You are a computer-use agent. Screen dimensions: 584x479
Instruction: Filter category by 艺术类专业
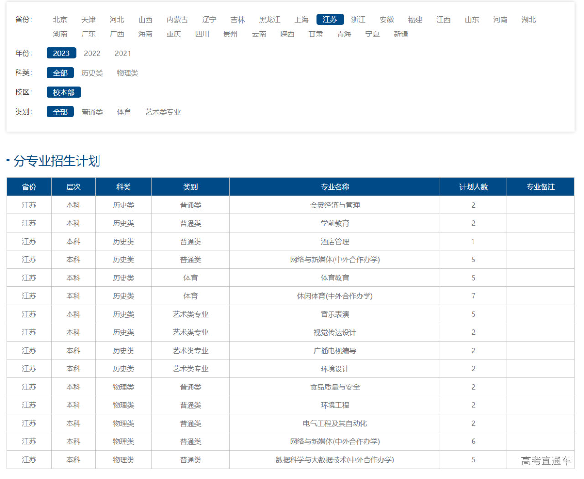click(x=163, y=112)
